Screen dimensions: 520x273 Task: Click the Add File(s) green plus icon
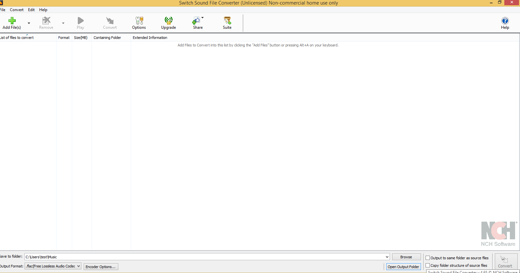[12, 21]
